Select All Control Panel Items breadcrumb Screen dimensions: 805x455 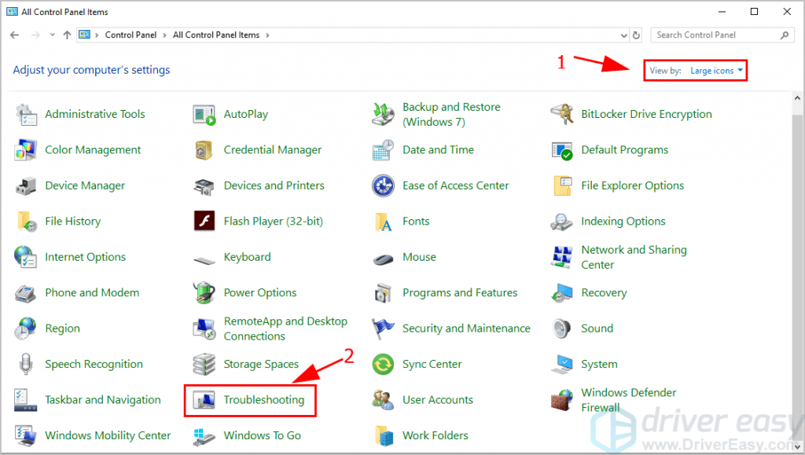point(217,35)
